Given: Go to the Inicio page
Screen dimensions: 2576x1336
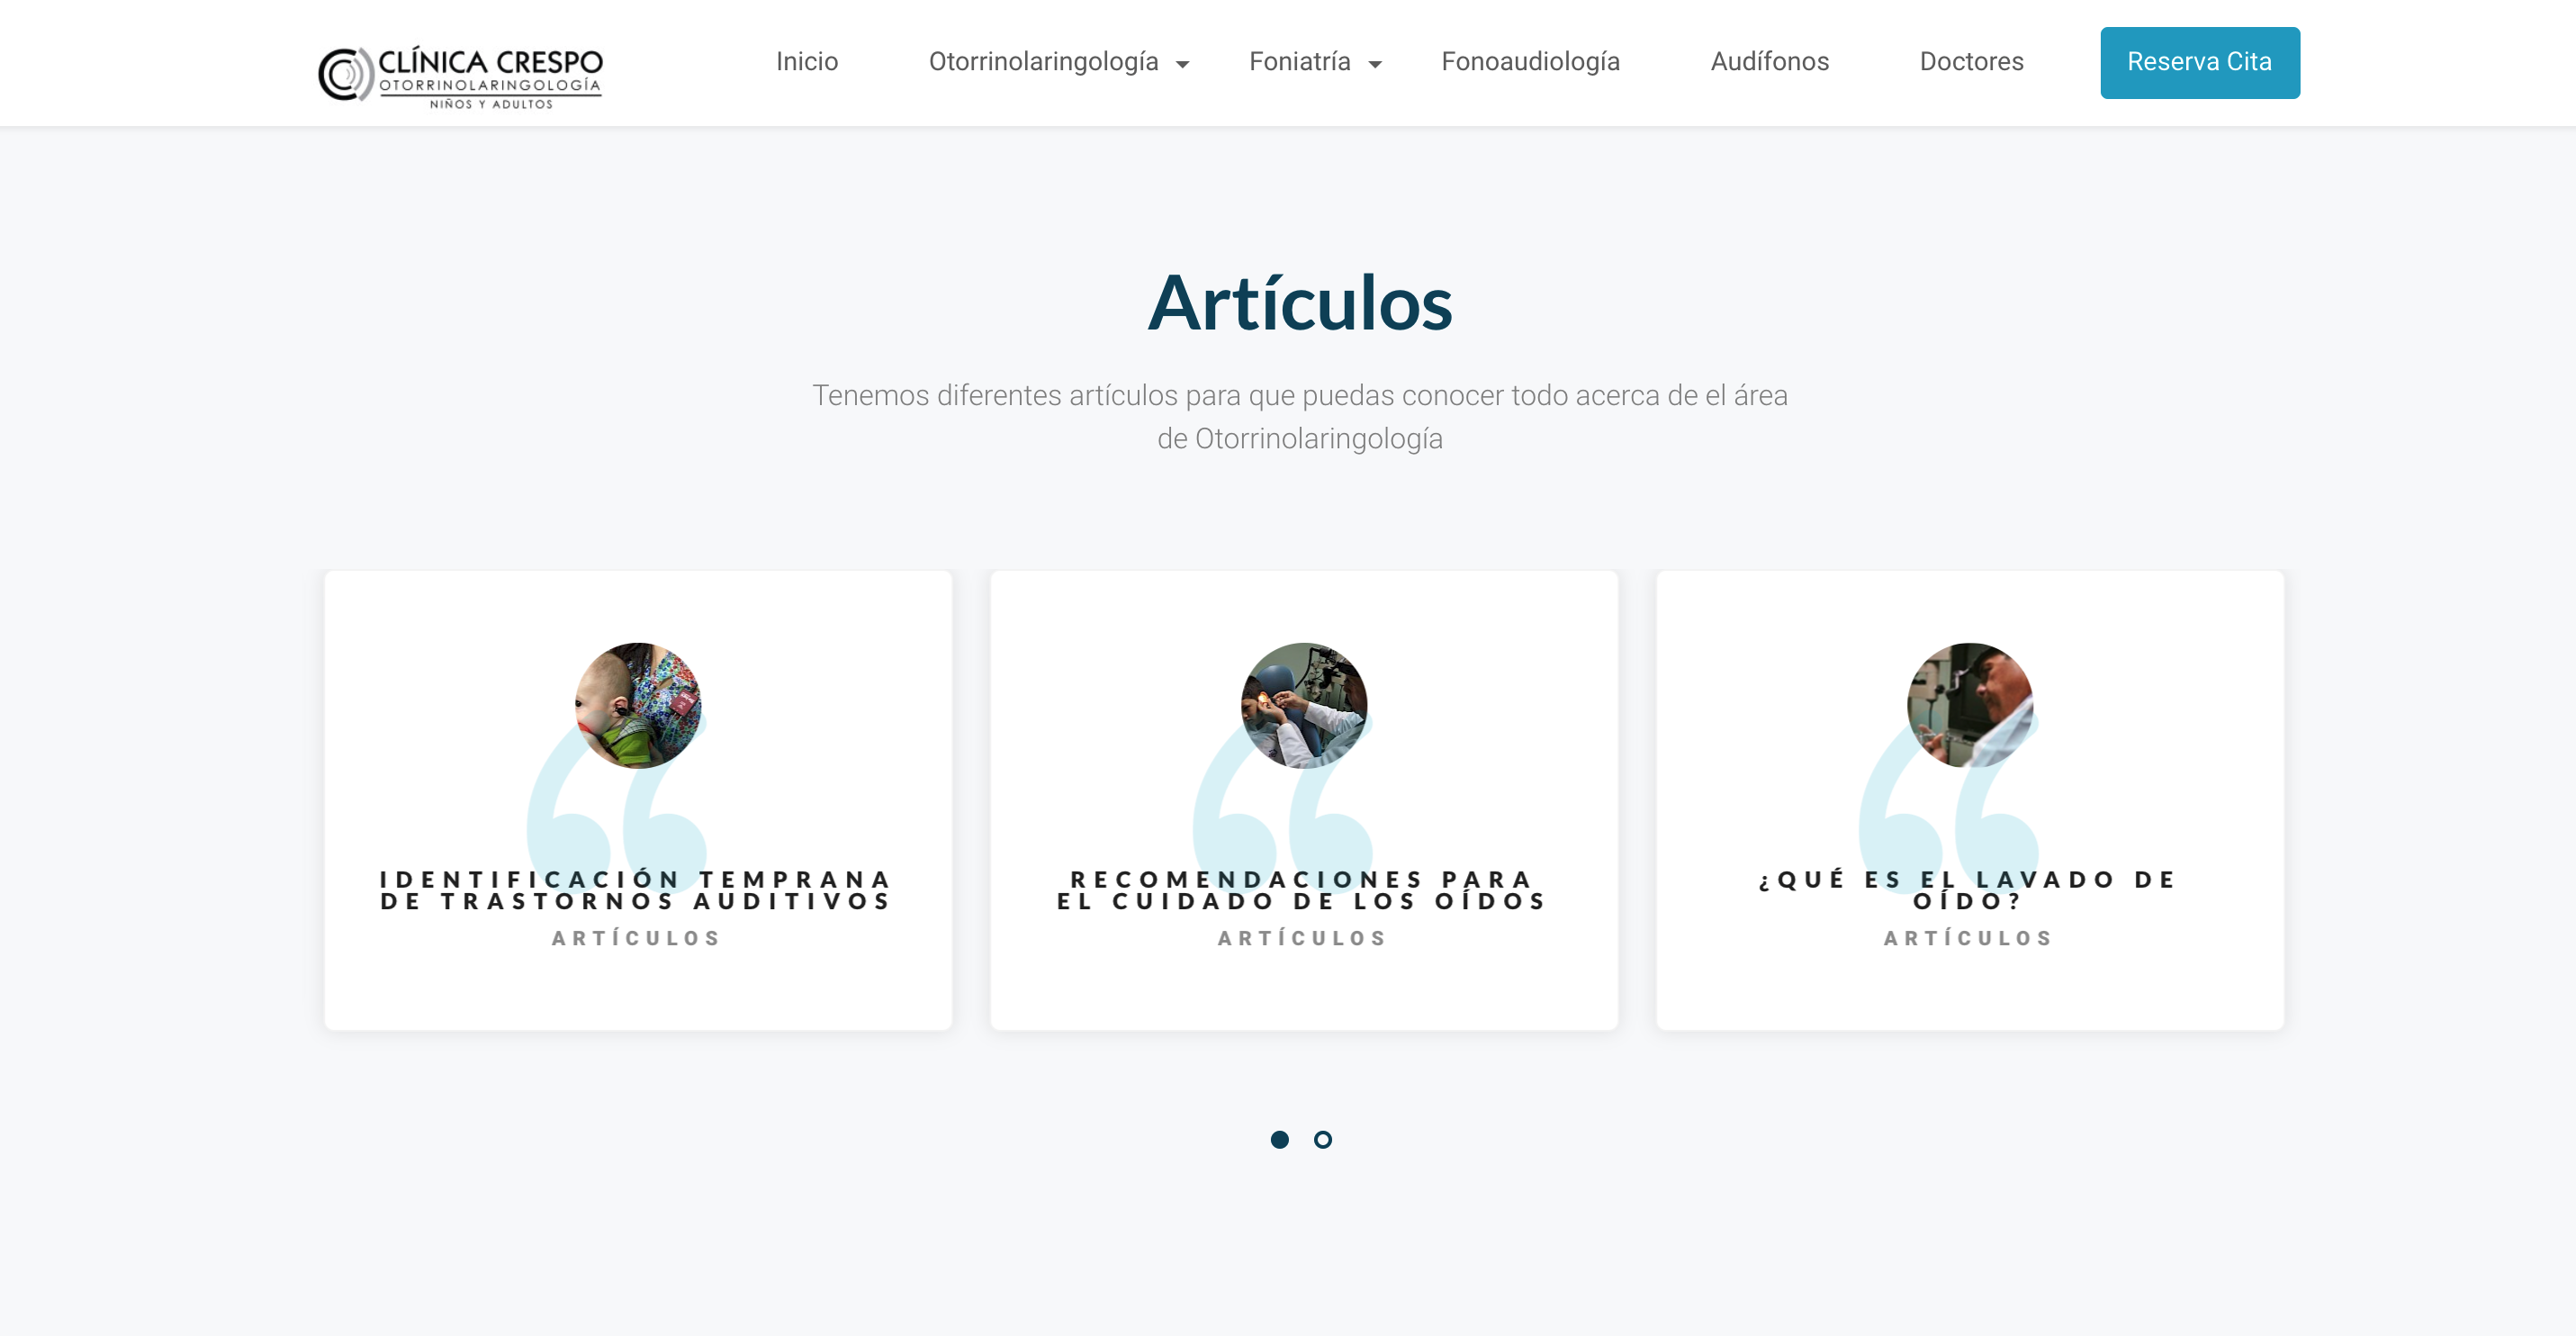Looking at the screenshot, I should [x=807, y=62].
